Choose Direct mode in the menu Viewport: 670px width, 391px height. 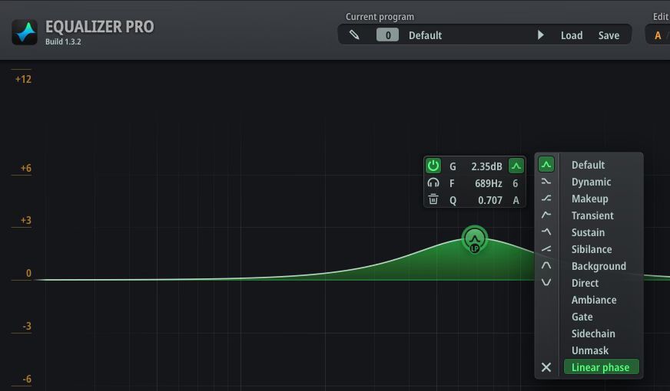(x=585, y=283)
